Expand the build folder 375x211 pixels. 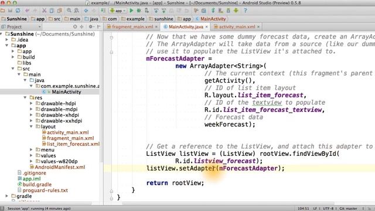(13, 57)
